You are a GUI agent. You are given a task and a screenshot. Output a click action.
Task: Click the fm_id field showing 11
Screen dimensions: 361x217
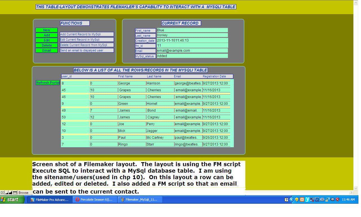[x=192, y=45]
